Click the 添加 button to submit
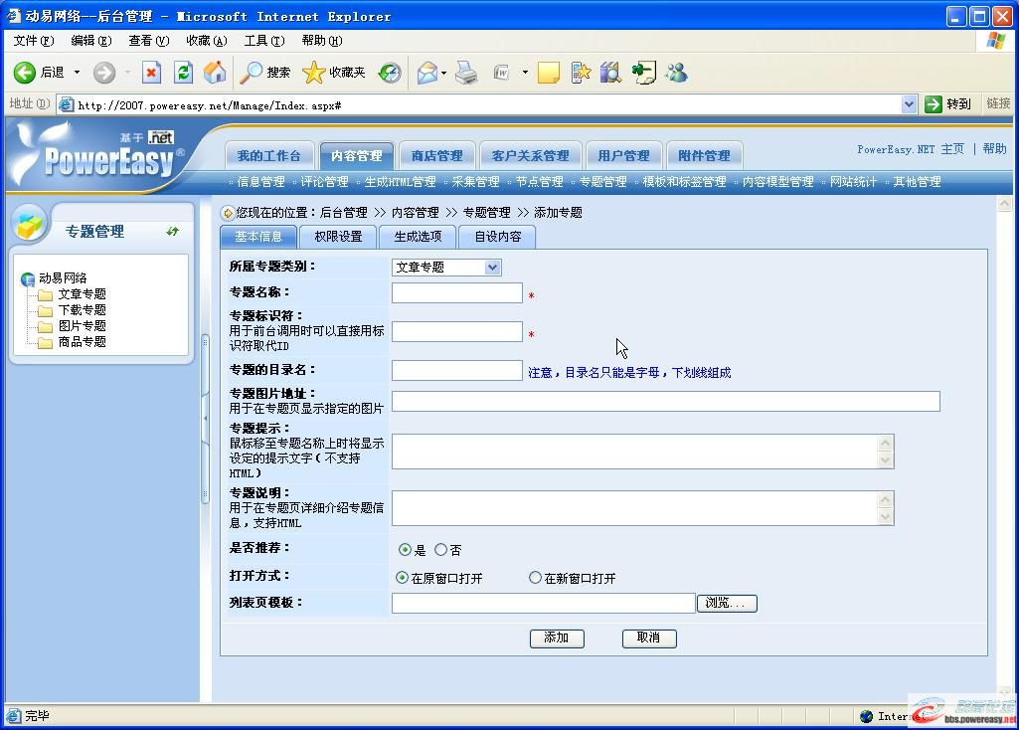1019x730 pixels. click(556, 639)
